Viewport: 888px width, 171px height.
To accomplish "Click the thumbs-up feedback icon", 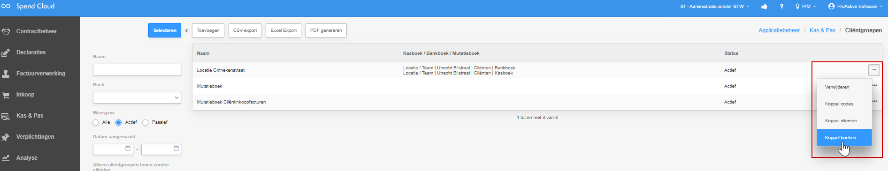I will pyautogui.click(x=764, y=7).
